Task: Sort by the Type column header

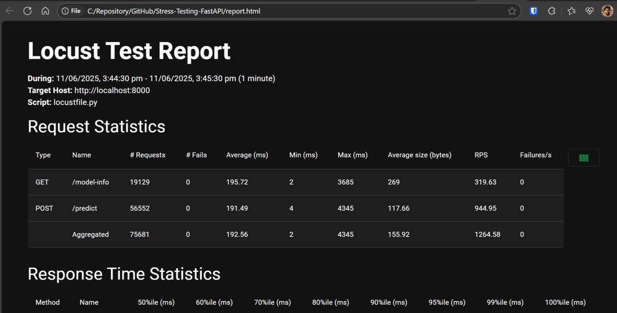Action: pyautogui.click(x=43, y=155)
